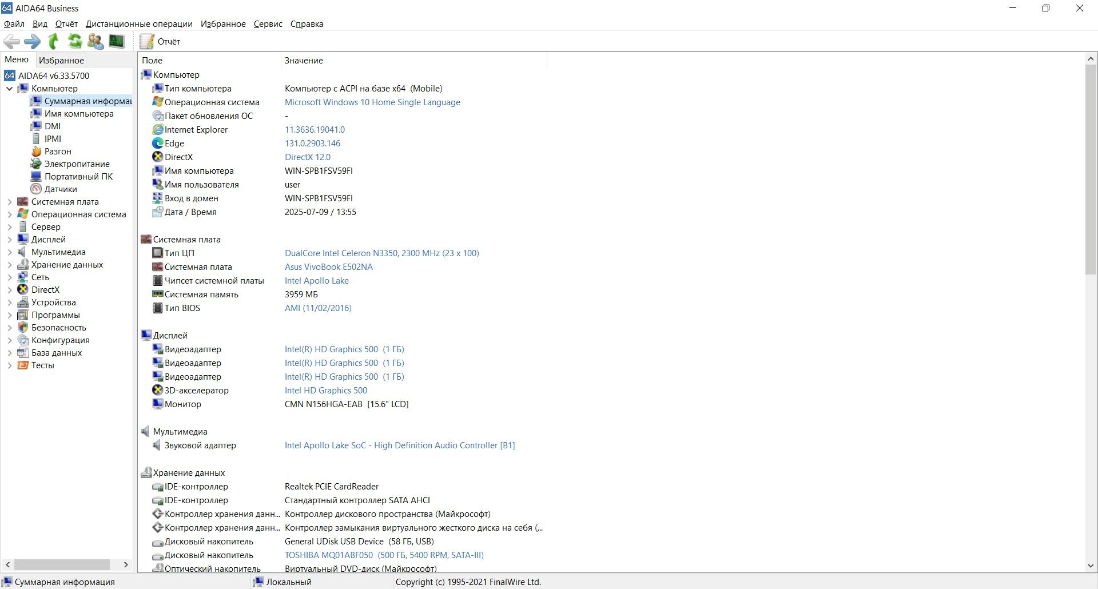Screen dimensions: 1098x589
Task: Click the DirectX icon in the tree
Action: [23, 290]
